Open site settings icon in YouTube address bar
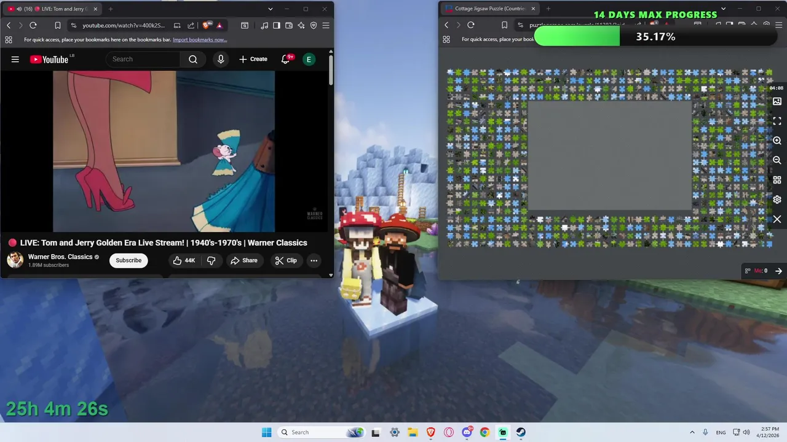Image resolution: width=787 pixels, height=442 pixels. click(x=74, y=25)
